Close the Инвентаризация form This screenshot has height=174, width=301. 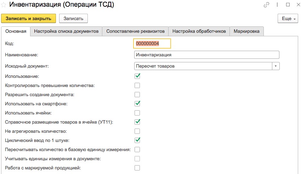pos(299,5)
